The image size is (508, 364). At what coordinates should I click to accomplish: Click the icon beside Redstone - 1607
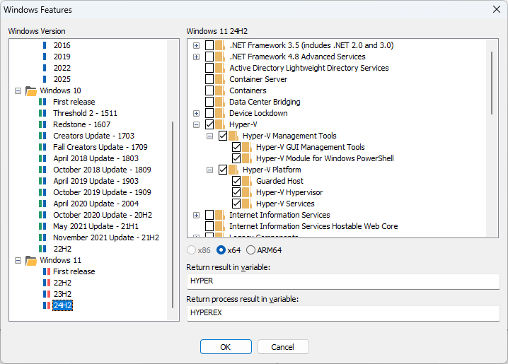tap(42, 124)
